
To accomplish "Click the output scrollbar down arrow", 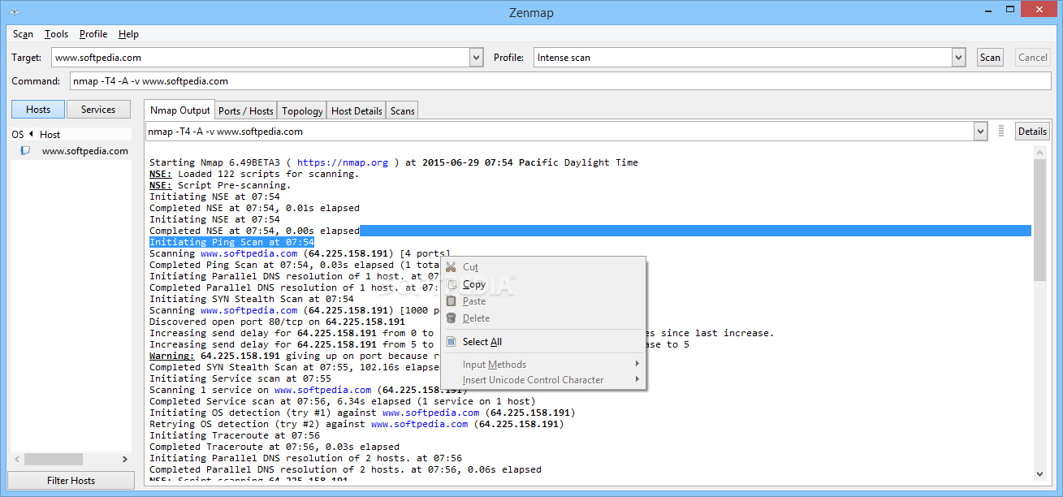I will (x=1040, y=475).
